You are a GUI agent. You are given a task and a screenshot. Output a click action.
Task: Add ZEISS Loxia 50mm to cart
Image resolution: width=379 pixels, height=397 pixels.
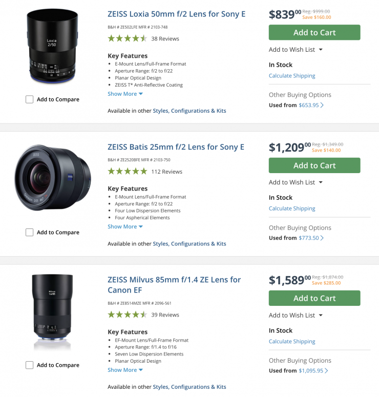(314, 33)
